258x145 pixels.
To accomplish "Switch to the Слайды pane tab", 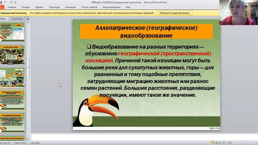I will pyautogui.click(x=3, y=19).
